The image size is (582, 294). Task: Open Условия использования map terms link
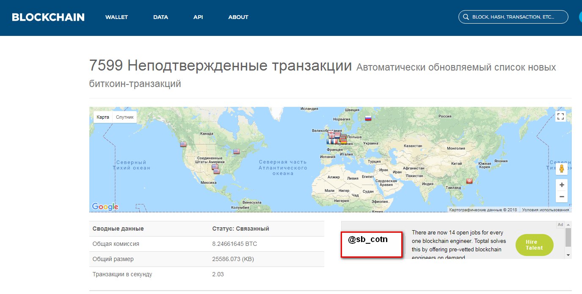[x=545, y=210]
